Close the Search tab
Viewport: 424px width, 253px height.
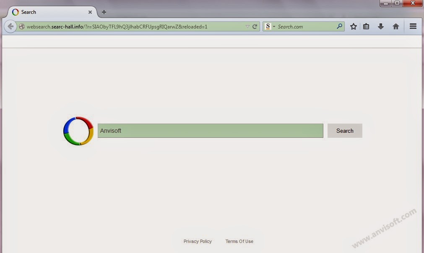[x=90, y=12]
